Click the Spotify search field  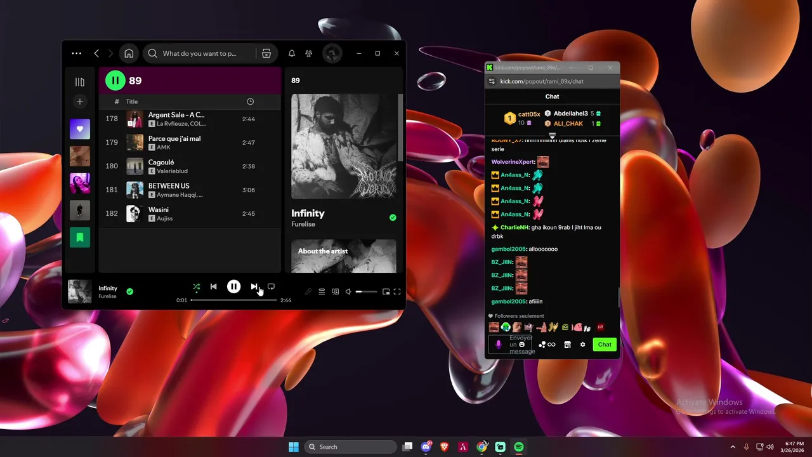pos(199,53)
